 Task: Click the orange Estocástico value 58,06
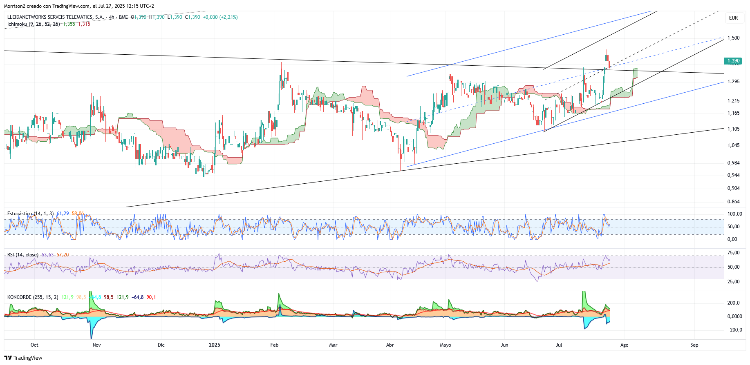[78, 214]
